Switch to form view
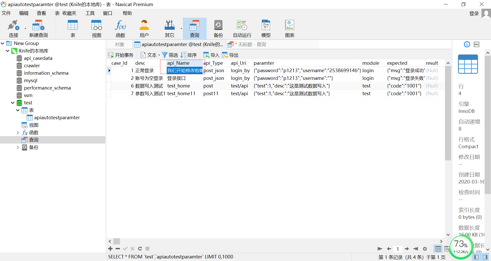This screenshot has height=261, width=491. pos(447,249)
